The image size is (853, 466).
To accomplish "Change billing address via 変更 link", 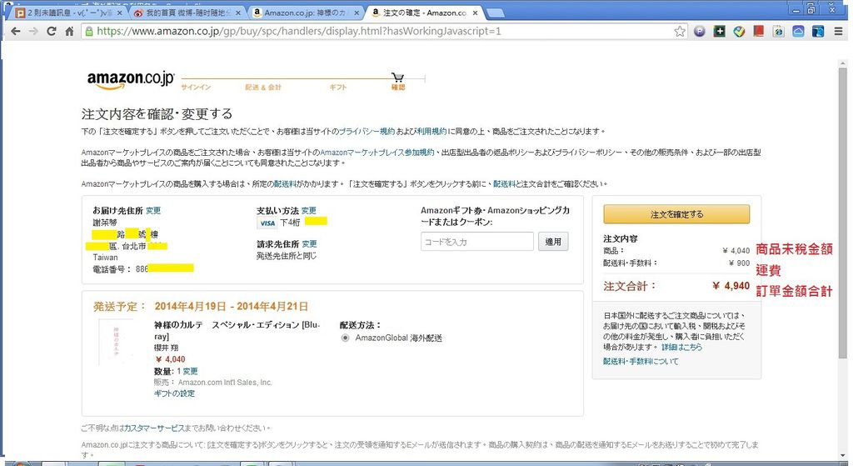I will pos(309,244).
